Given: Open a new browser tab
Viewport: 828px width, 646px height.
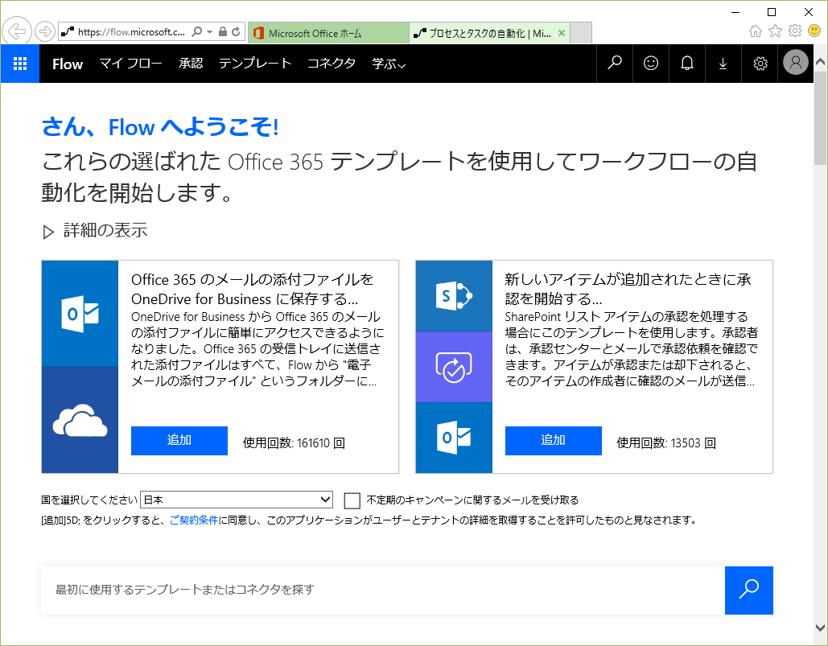Looking at the screenshot, I should pos(581,33).
